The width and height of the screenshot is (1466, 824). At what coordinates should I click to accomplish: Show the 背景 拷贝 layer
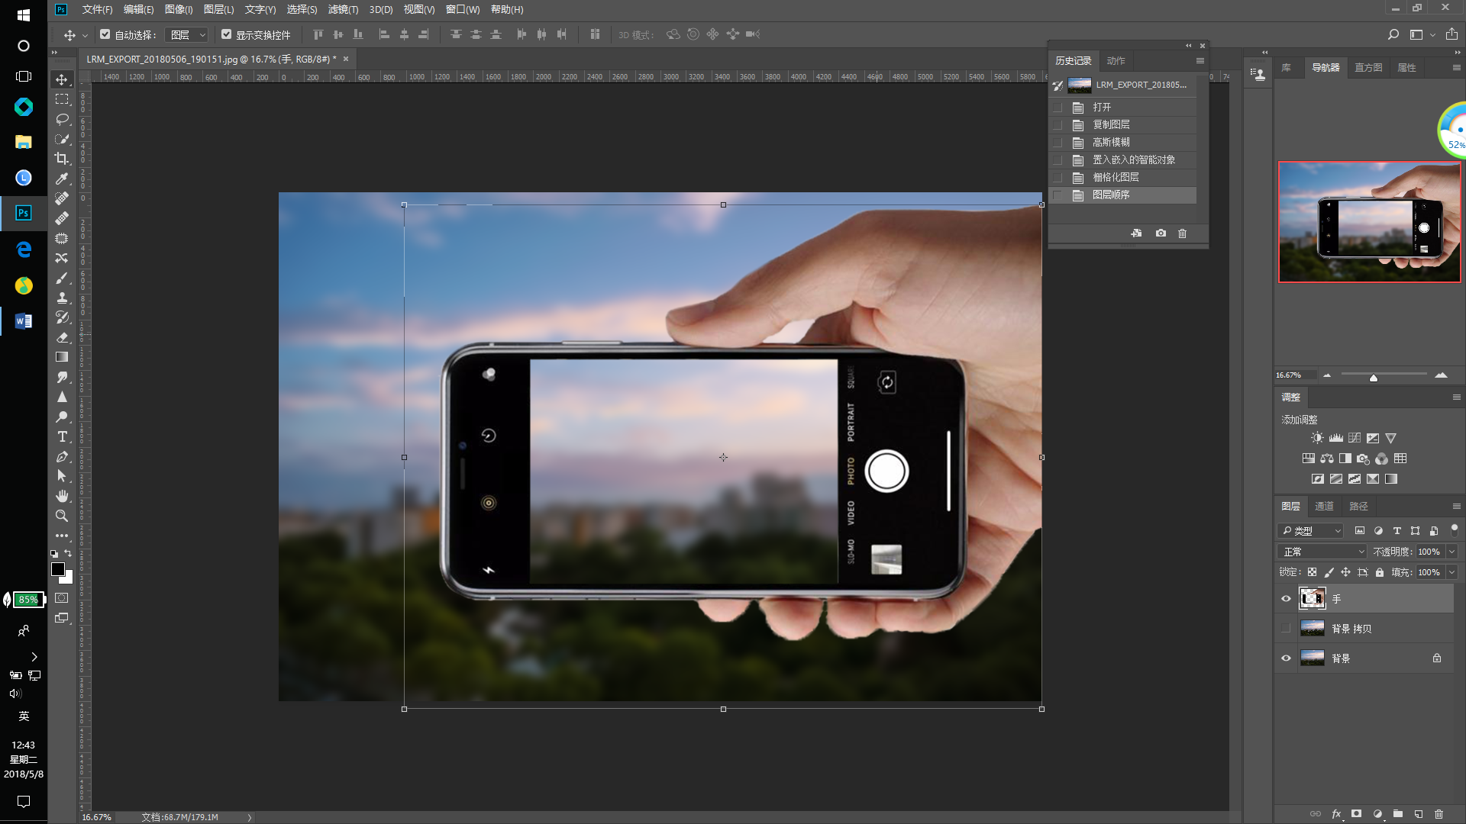click(1286, 629)
